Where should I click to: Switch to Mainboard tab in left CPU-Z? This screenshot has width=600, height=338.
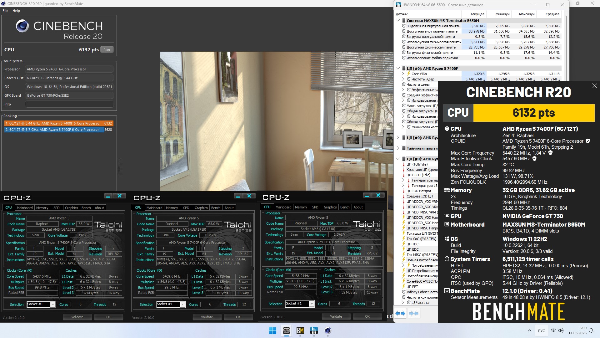(x=25, y=208)
